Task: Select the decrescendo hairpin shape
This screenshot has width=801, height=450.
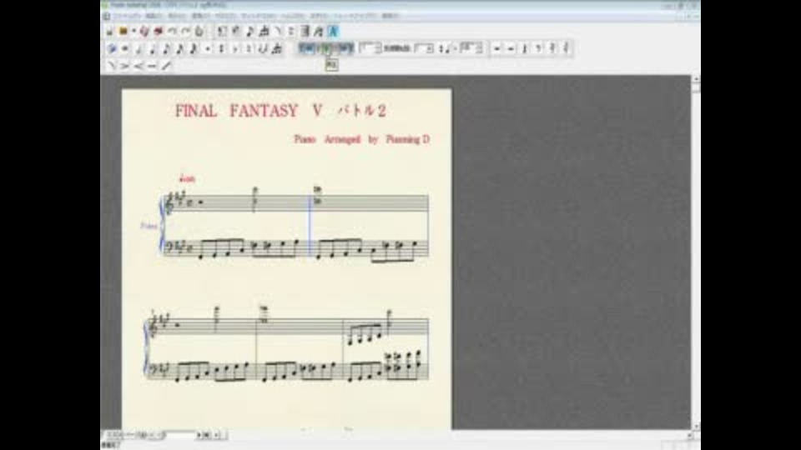Action: click(124, 66)
